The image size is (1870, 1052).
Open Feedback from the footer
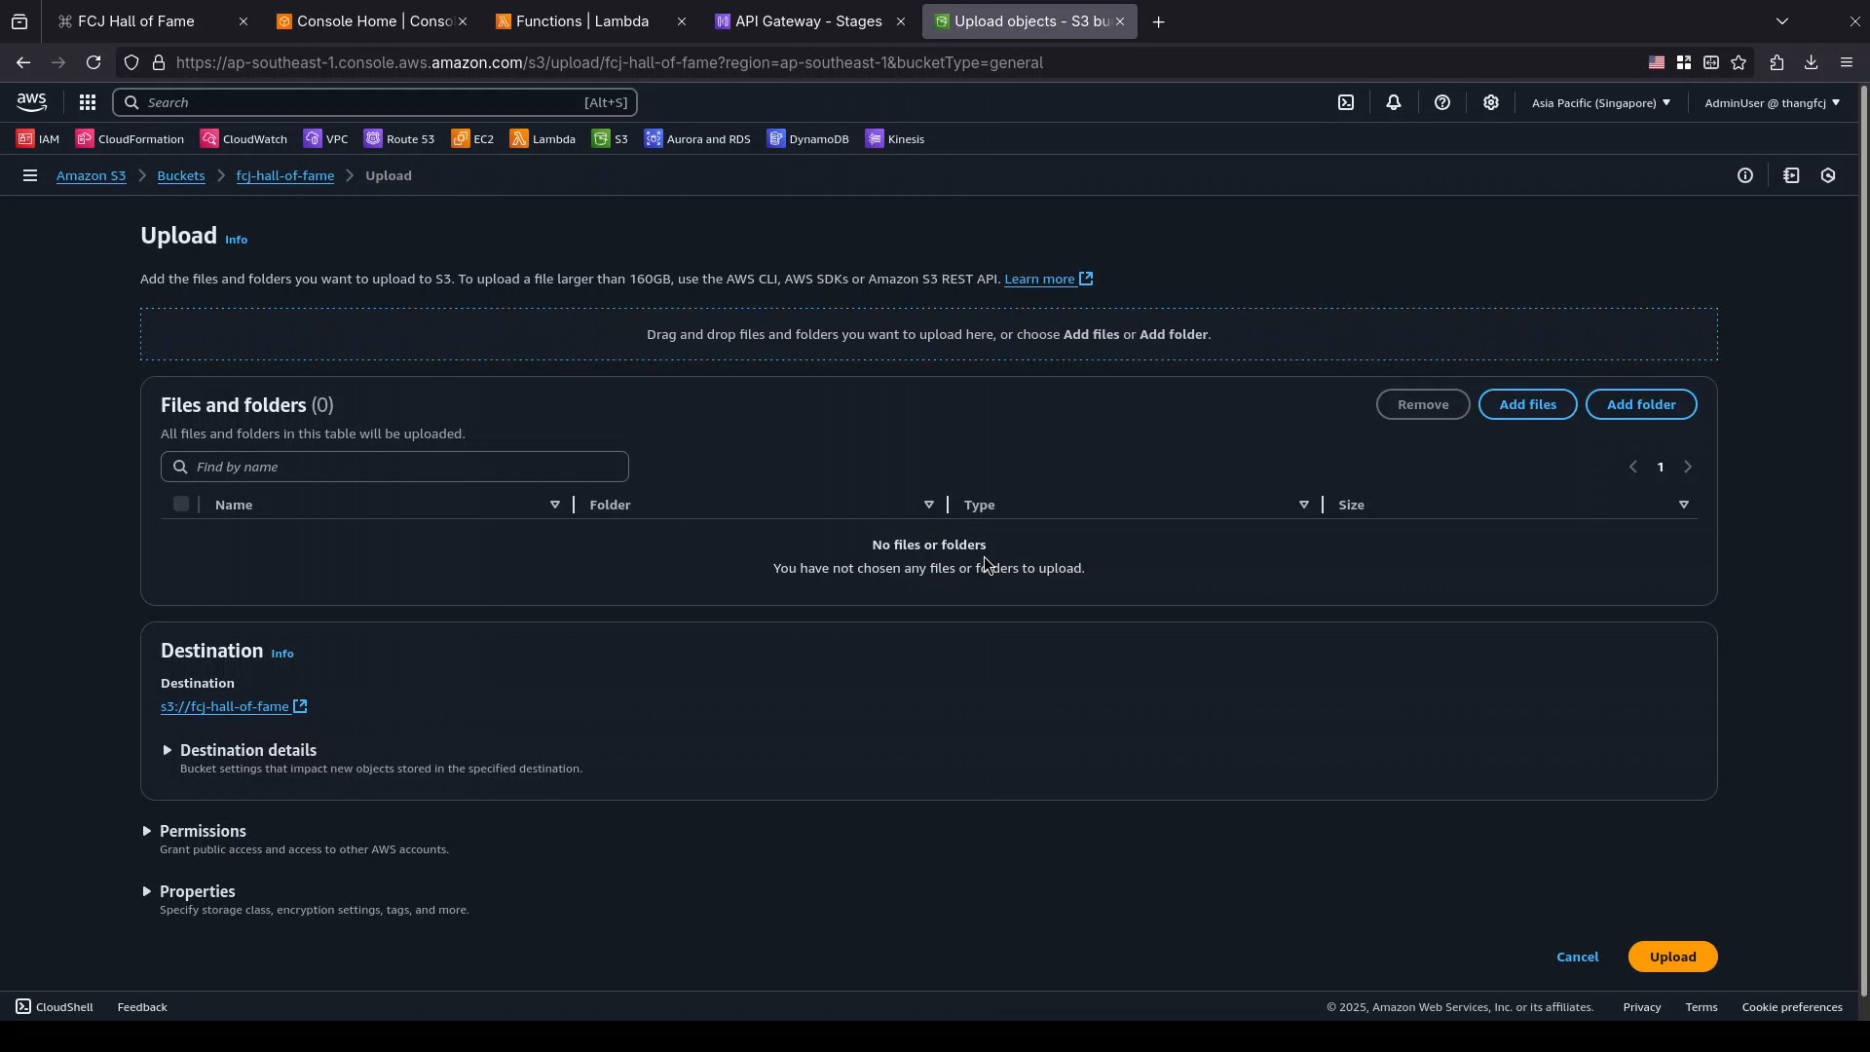[142, 1007]
